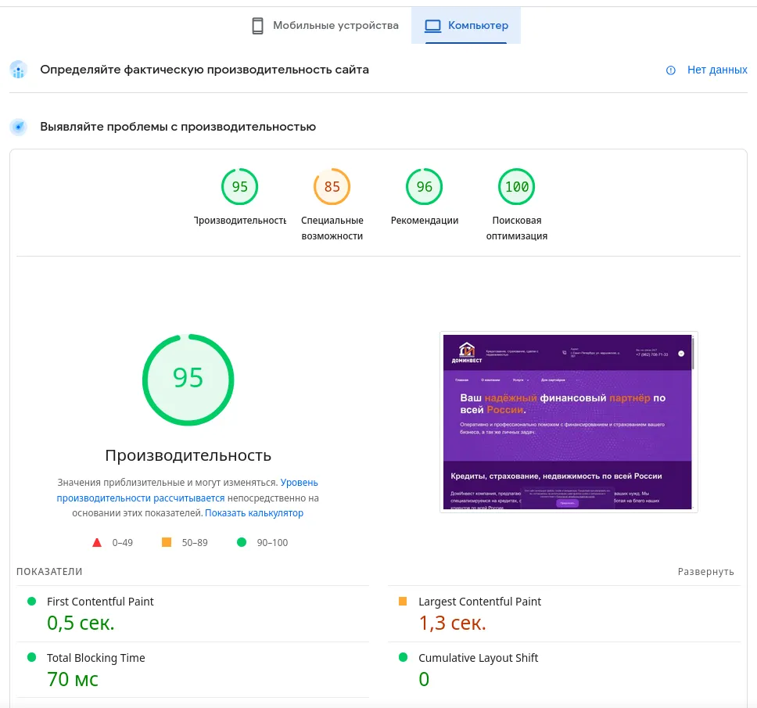Image resolution: width=757 pixels, height=708 pixels.
Task: Click the Cumulative Layout Shift label
Action: (x=478, y=658)
